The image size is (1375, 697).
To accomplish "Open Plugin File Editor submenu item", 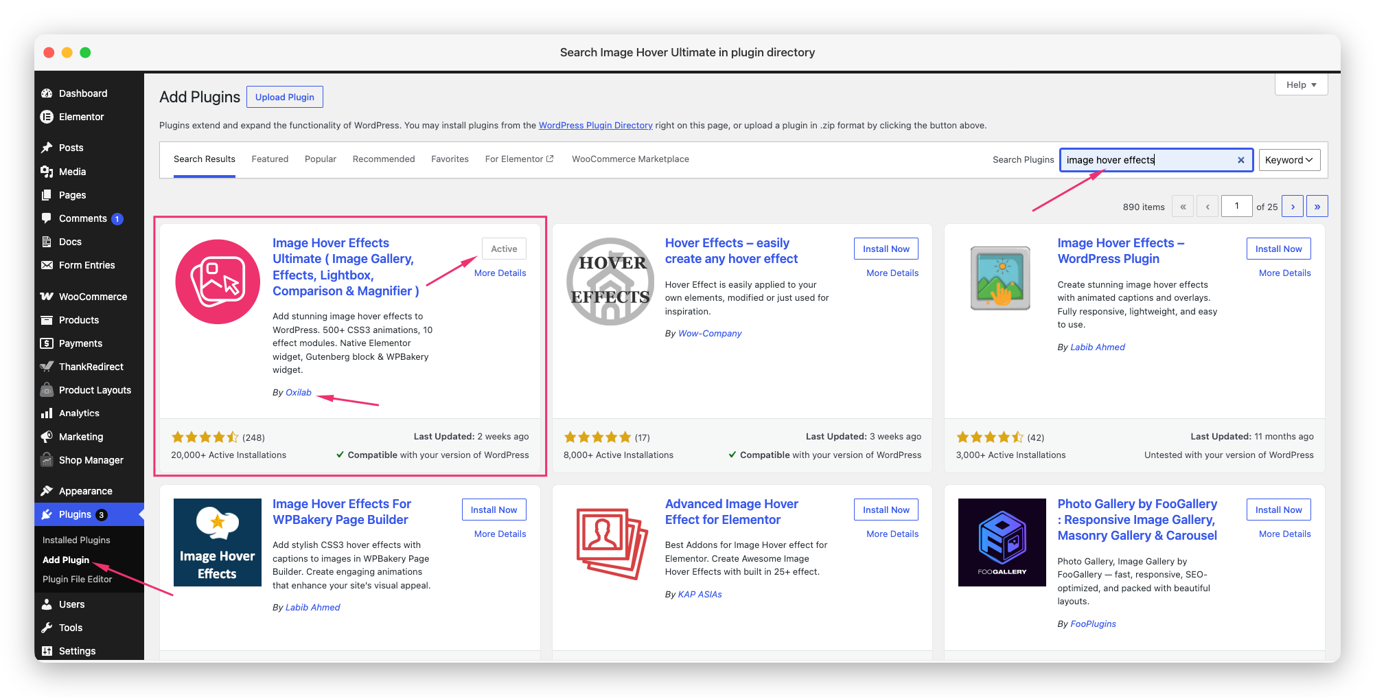I will [77, 580].
